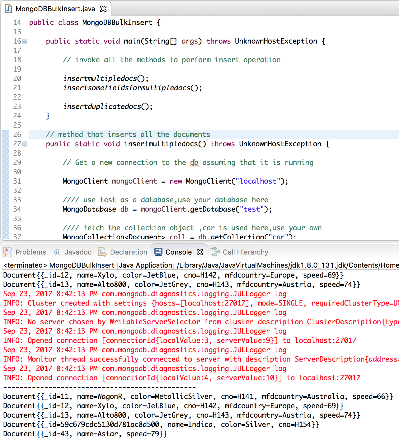Screen dimensions: 399x440
Task: Collapse the insertmultipledocs method fold marker
Action: click(x=24, y=144)
